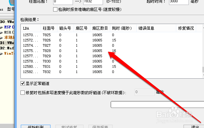The height and width of the screenshot is (128, 204).
Task: Select the ESP partition in background tree
Action: pyautogui.click(x=9, y=27)
